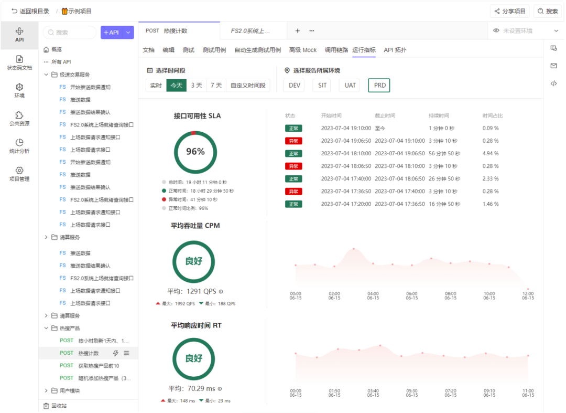This screenshot has height=413, width=566.
Task: Open the 公共资源 sidebar icon
Action: coord(19,115)
